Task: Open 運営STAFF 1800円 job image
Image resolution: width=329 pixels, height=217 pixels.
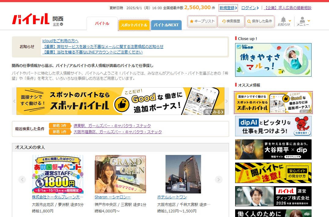Action: (58, 174)
